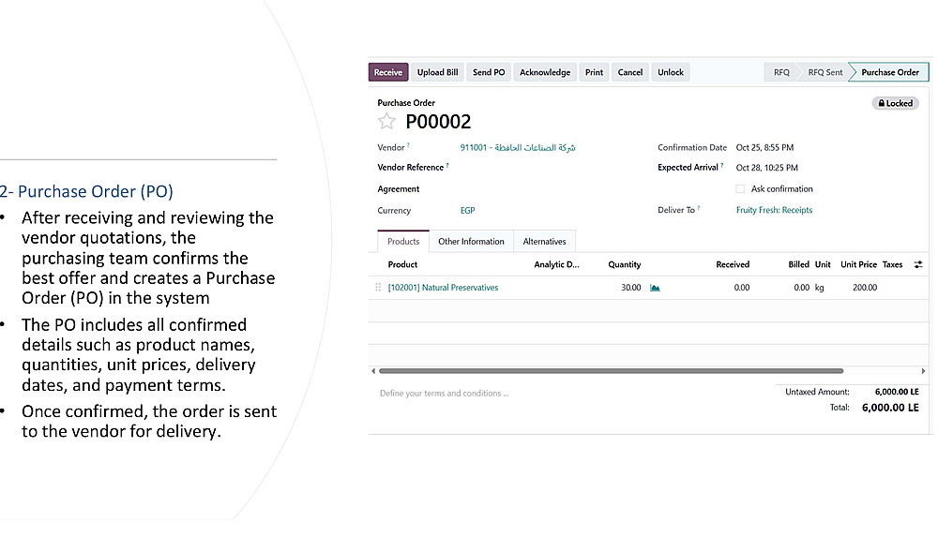Click the Locked padlock badge
Image resolution: width=938 pixels, height=537 pixels.
click(894, 103)
